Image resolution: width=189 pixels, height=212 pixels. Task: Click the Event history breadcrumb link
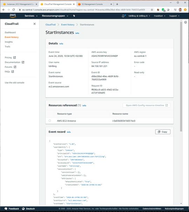pyautogui.click(x=68, y=25)
